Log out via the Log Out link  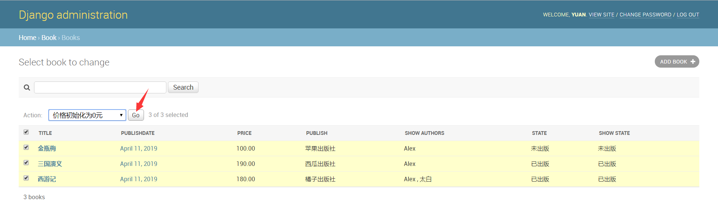(688, 15)
